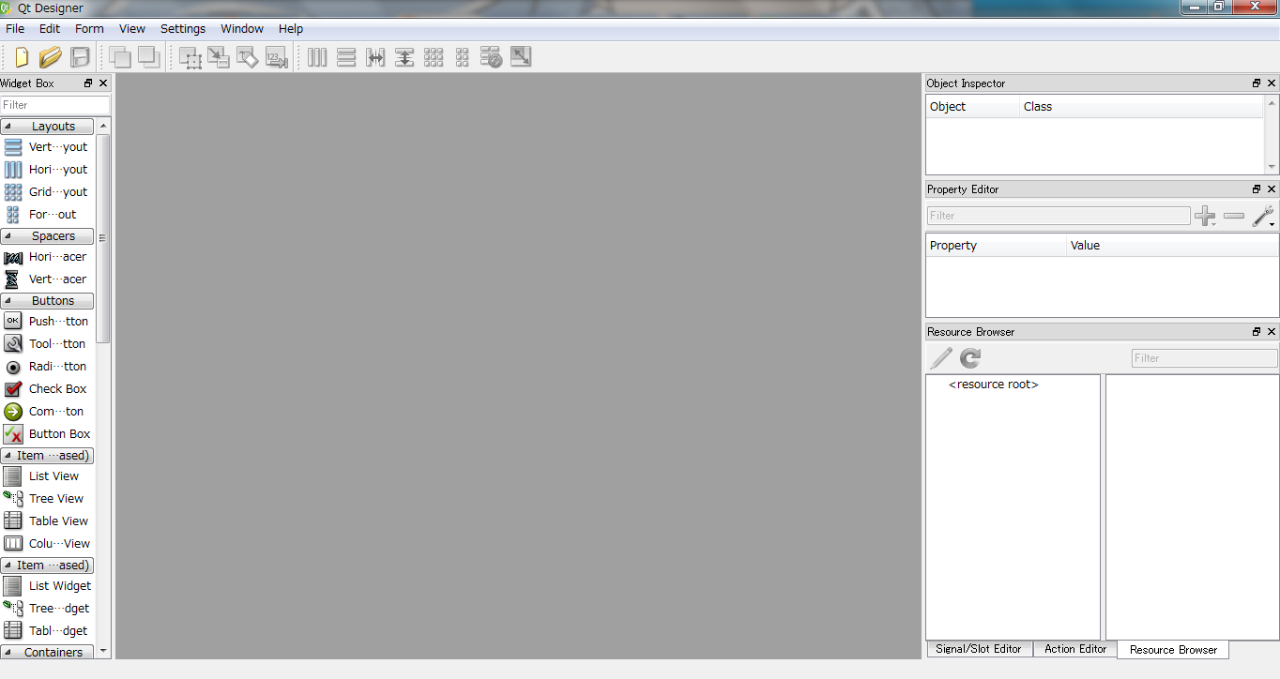Viewport: 1280px width, 679px height.
Task: Activate Edit Signals/Slots mode
Action: 219,57
